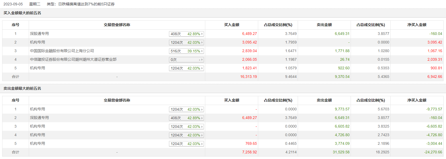Click arrow on sell row 5 1204次 box
Viewport: 446px width, 159px height.
[x=202, y=144]
